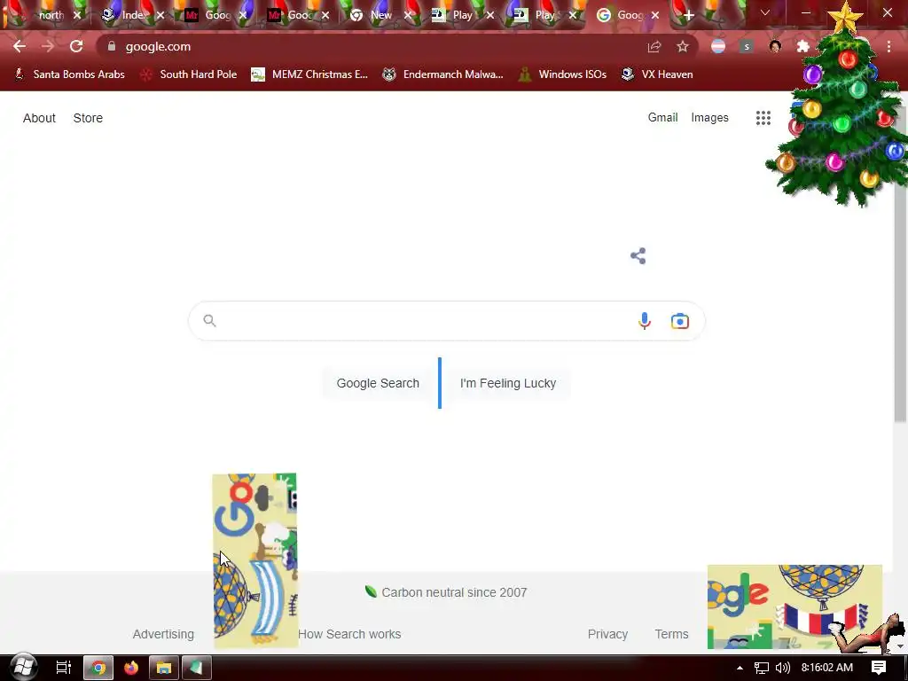This screenshot has width=908, height=681.
Task: Open the Terms footer link
Action: pyautogui.click(x=671, y=634)
